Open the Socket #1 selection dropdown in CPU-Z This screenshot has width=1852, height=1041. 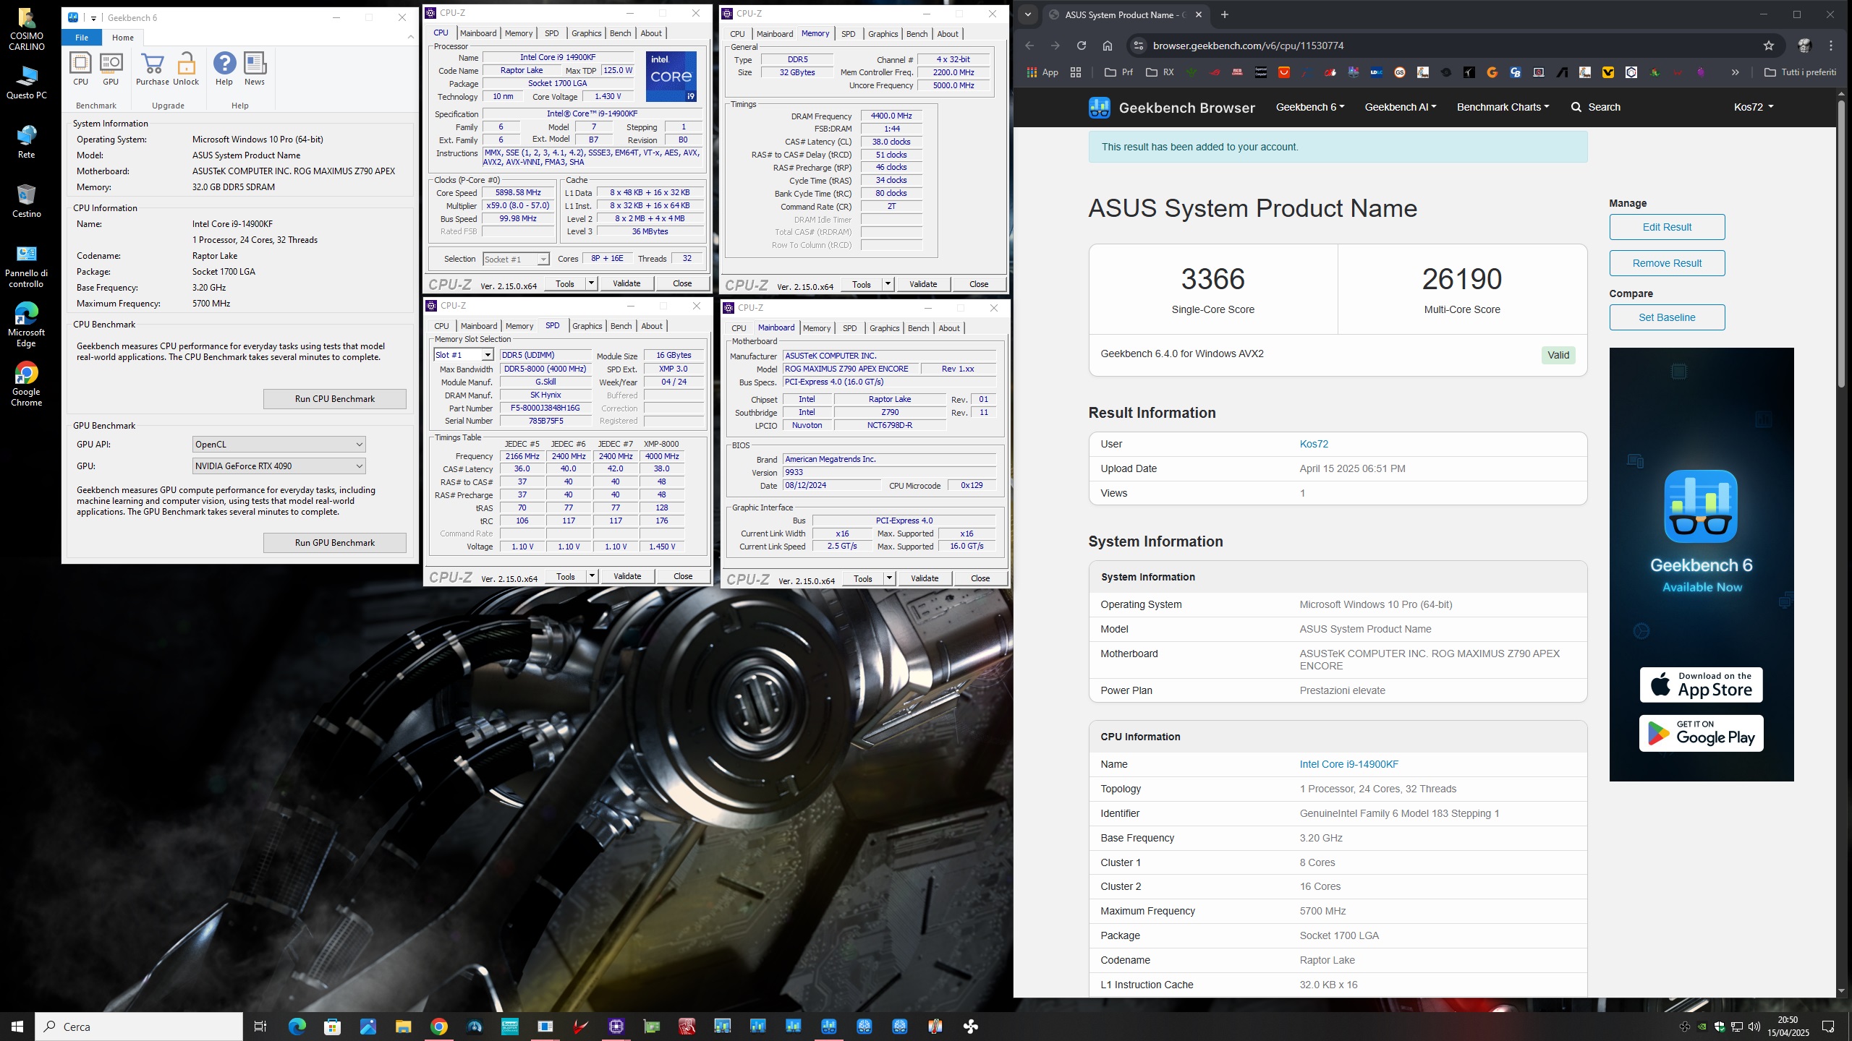[515, 259]
